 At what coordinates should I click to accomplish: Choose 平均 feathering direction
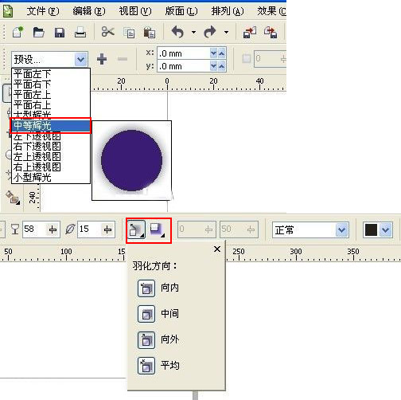(146, 366)
